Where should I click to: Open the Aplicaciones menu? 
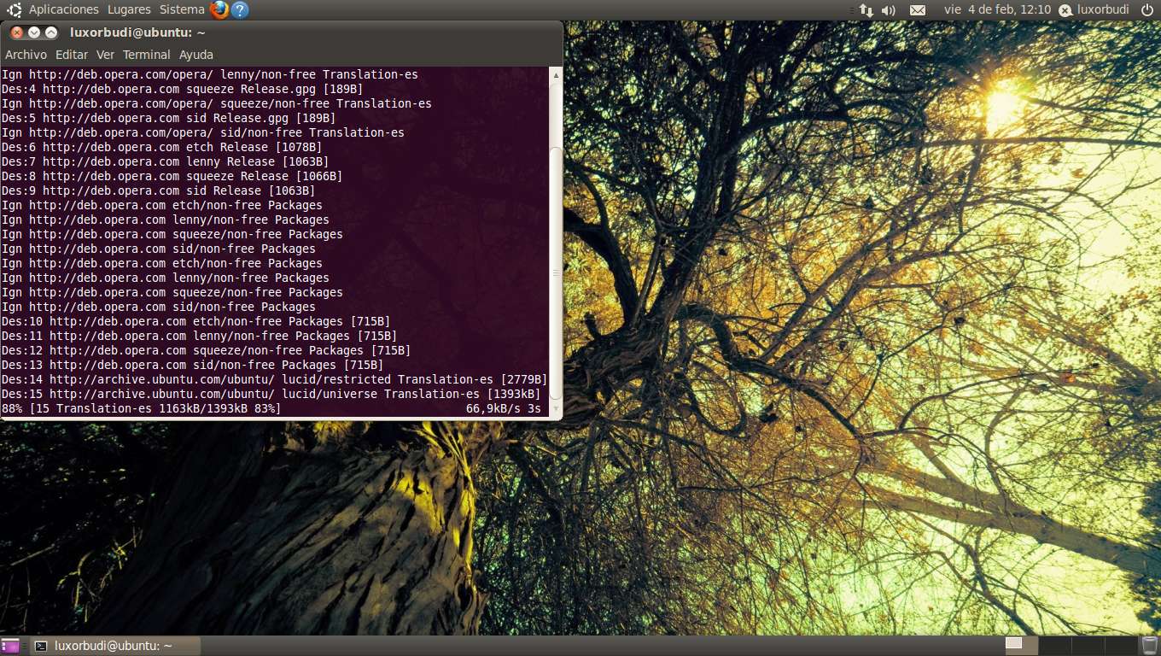click(x=64, y=9)
